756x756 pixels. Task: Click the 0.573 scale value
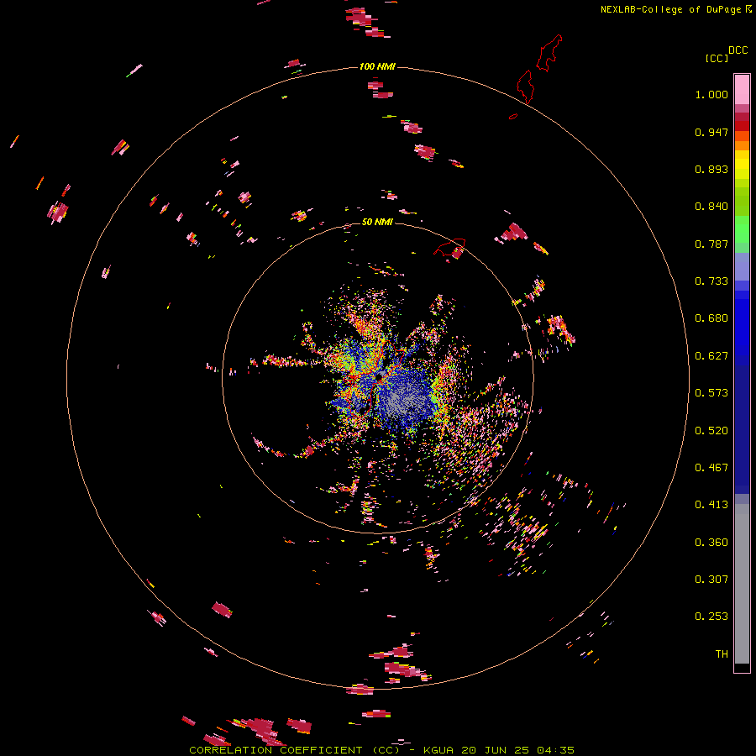point(711,393)
